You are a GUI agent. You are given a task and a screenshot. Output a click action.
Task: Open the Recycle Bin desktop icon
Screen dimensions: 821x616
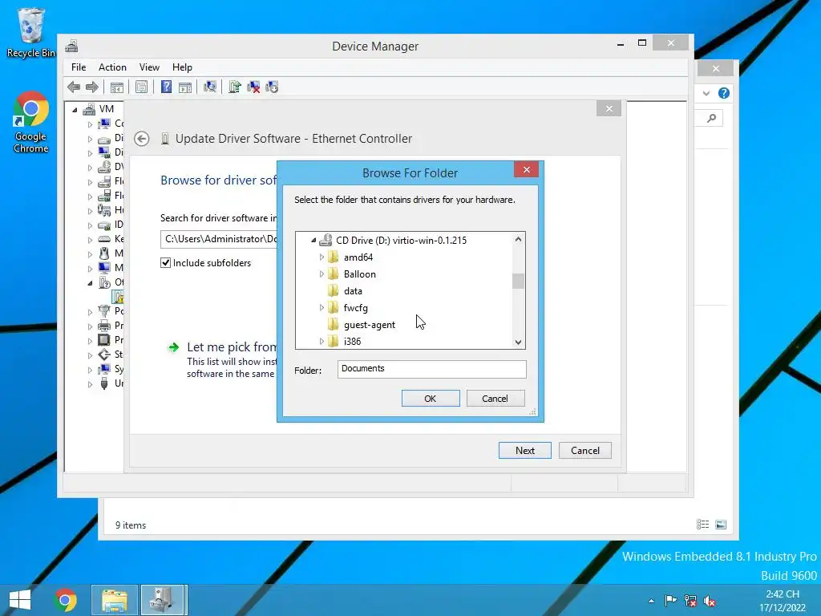(x=31, y=33)
